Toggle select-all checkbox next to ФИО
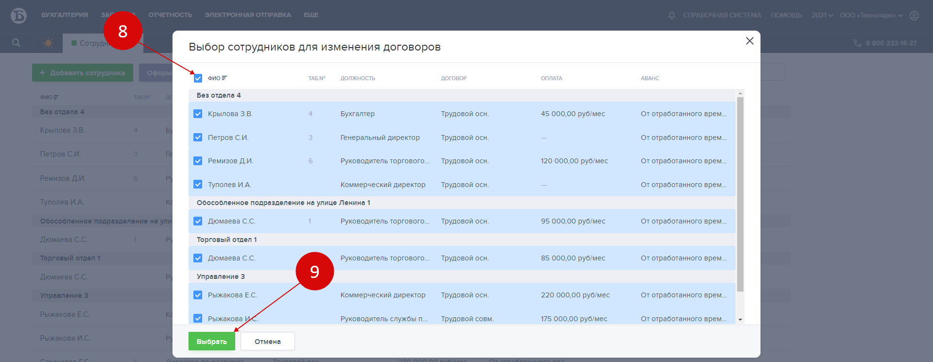 tap(198, 78)
